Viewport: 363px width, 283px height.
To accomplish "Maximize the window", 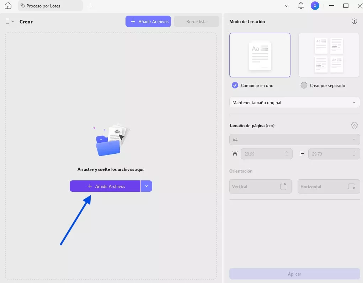I will tap(346, 6).
